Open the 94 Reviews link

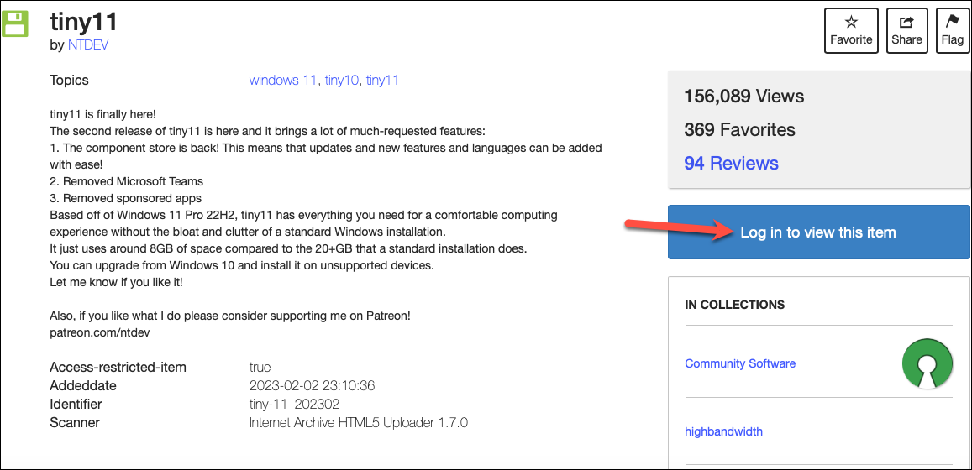coord(731,164)
